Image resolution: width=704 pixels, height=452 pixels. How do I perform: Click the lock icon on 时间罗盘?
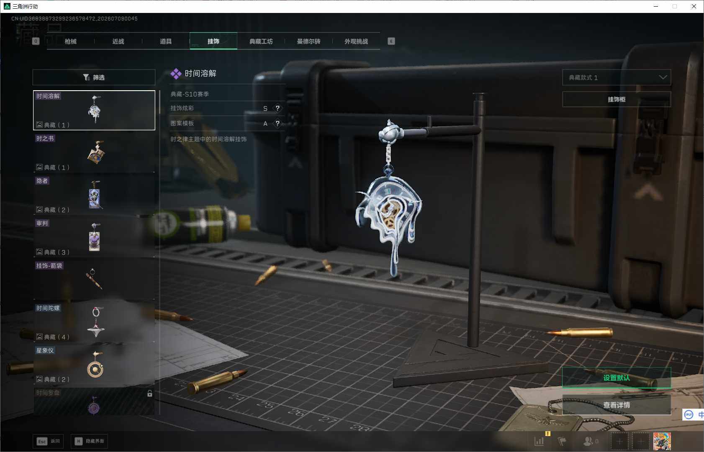pos(149,394)
